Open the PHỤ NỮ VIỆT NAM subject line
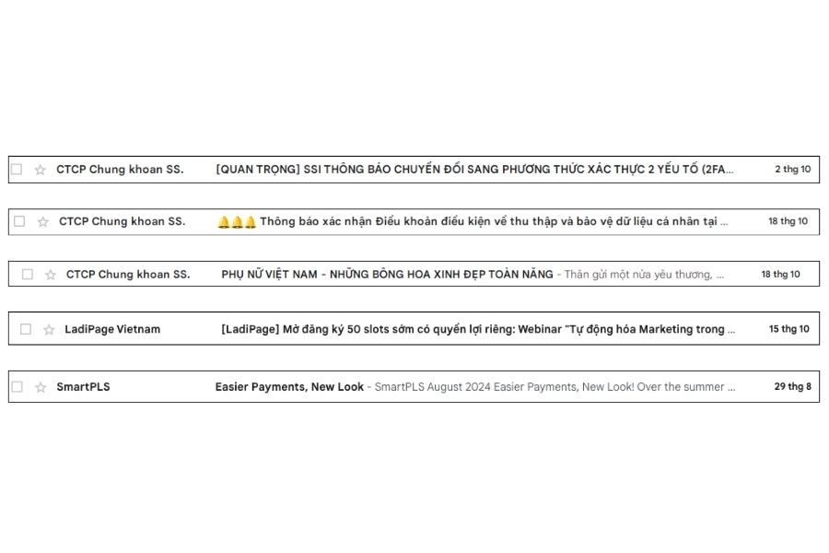The height and width of the screenshot is (553, 829). click(387, 274)
